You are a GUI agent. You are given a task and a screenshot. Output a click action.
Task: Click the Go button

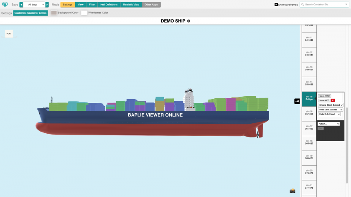[x=320, y=129]
